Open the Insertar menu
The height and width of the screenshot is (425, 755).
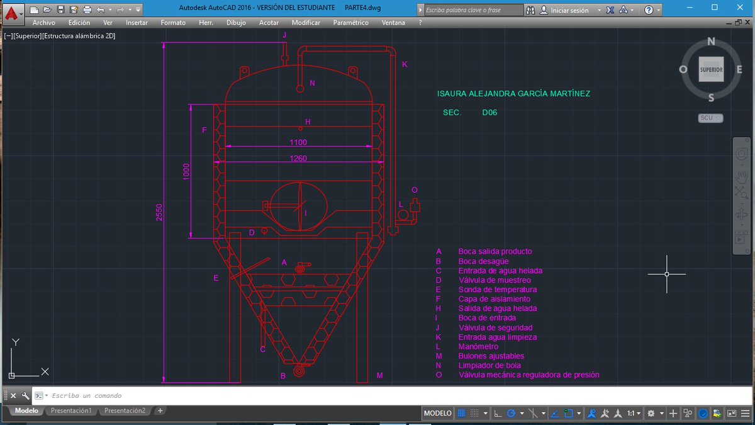pyautogui.click(x=137, y=23)
